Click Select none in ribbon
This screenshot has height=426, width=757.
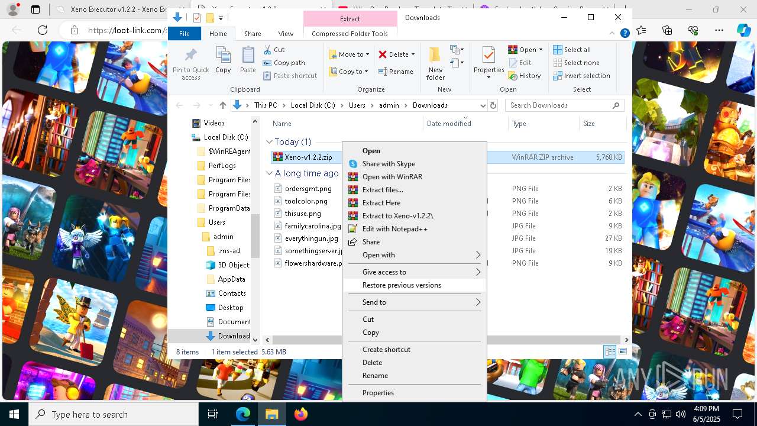coord(576,63)
